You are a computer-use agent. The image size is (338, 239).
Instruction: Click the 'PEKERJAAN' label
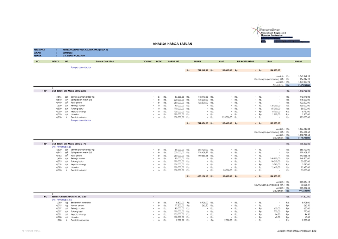point(39,50)
